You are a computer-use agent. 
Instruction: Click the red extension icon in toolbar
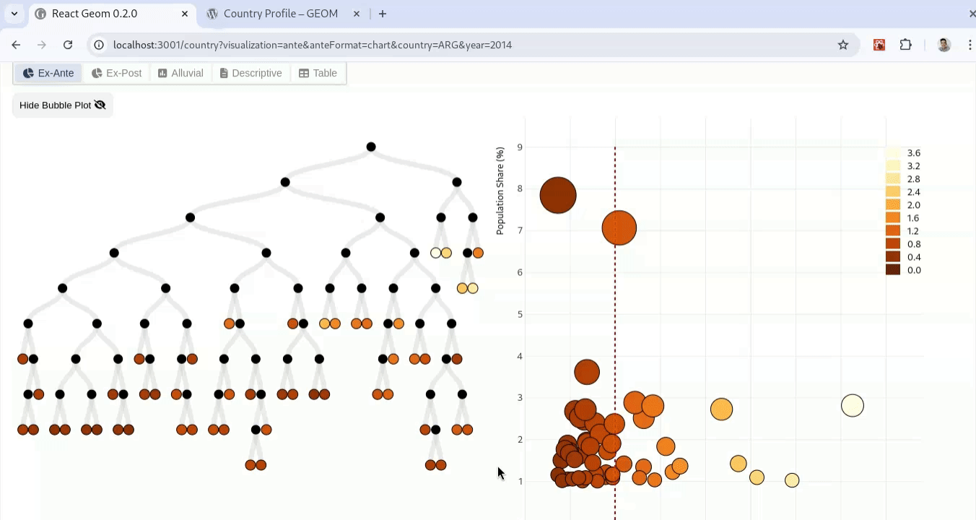879,45
